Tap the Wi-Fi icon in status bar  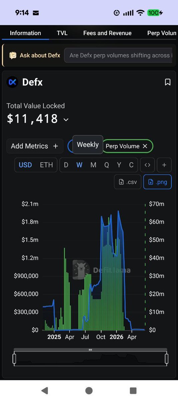141,12
